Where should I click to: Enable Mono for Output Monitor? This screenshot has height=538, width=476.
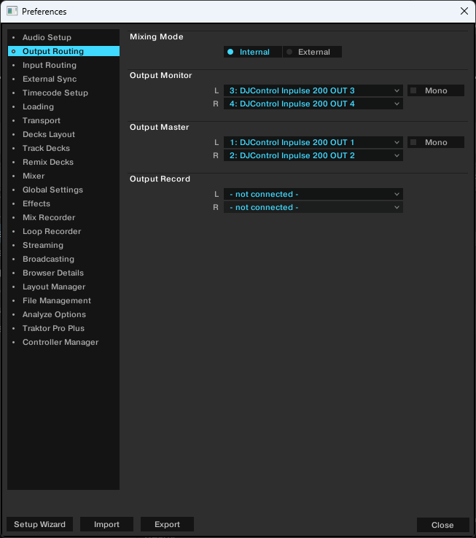[x=435, y=90]
